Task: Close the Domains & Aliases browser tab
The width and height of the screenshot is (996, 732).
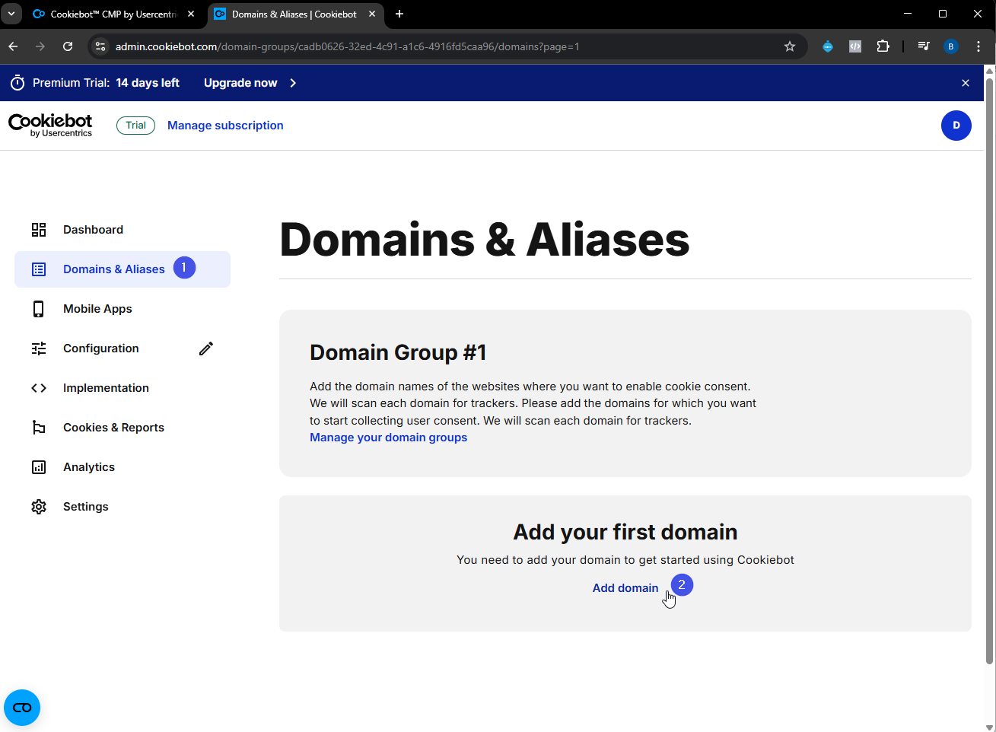Action: click(372, 14)
